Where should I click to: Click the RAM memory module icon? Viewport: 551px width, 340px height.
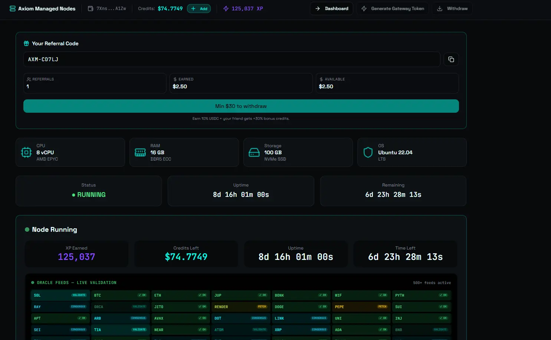coord(140,152)
